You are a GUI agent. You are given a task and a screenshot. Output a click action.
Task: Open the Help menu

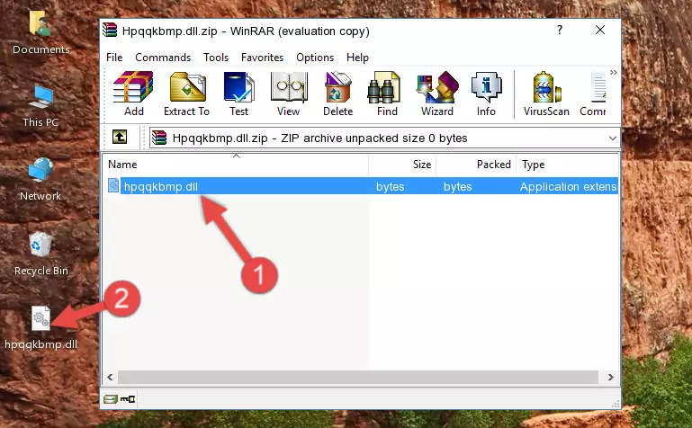pyautogui.click(x=357, y=58)
